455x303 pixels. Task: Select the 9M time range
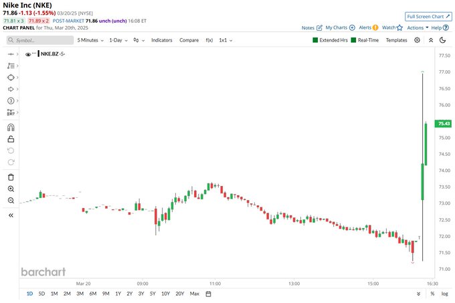point(106,294)
